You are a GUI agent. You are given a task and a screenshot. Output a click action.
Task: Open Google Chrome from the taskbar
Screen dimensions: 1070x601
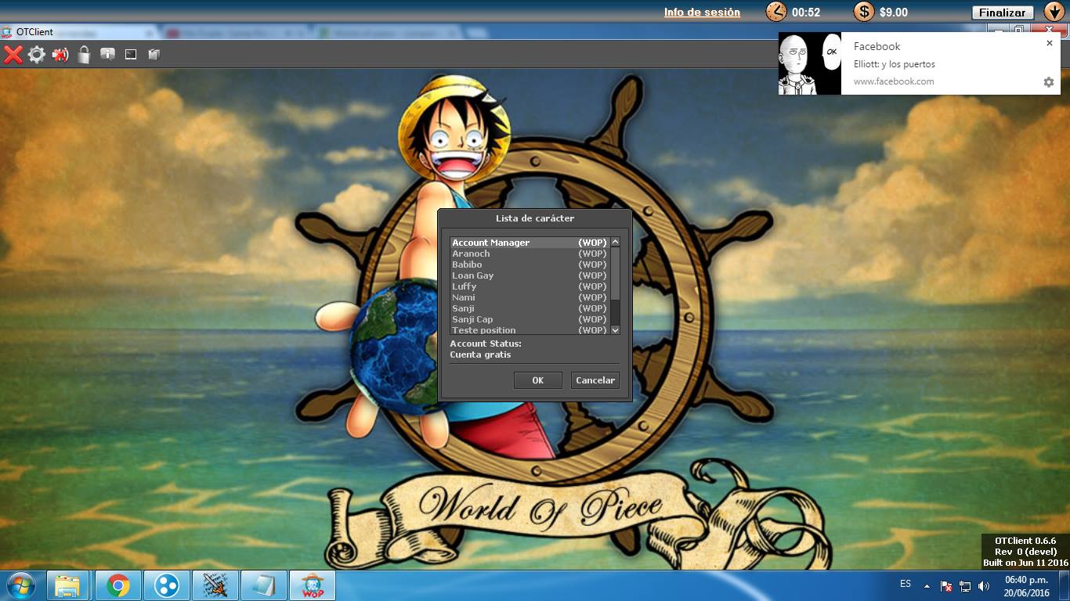[118, 585]
